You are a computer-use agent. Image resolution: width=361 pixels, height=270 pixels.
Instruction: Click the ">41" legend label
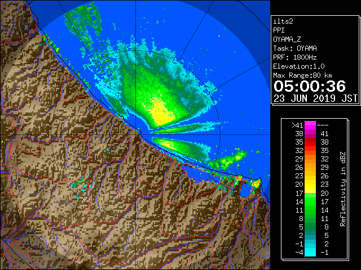(x=297, y=125)
